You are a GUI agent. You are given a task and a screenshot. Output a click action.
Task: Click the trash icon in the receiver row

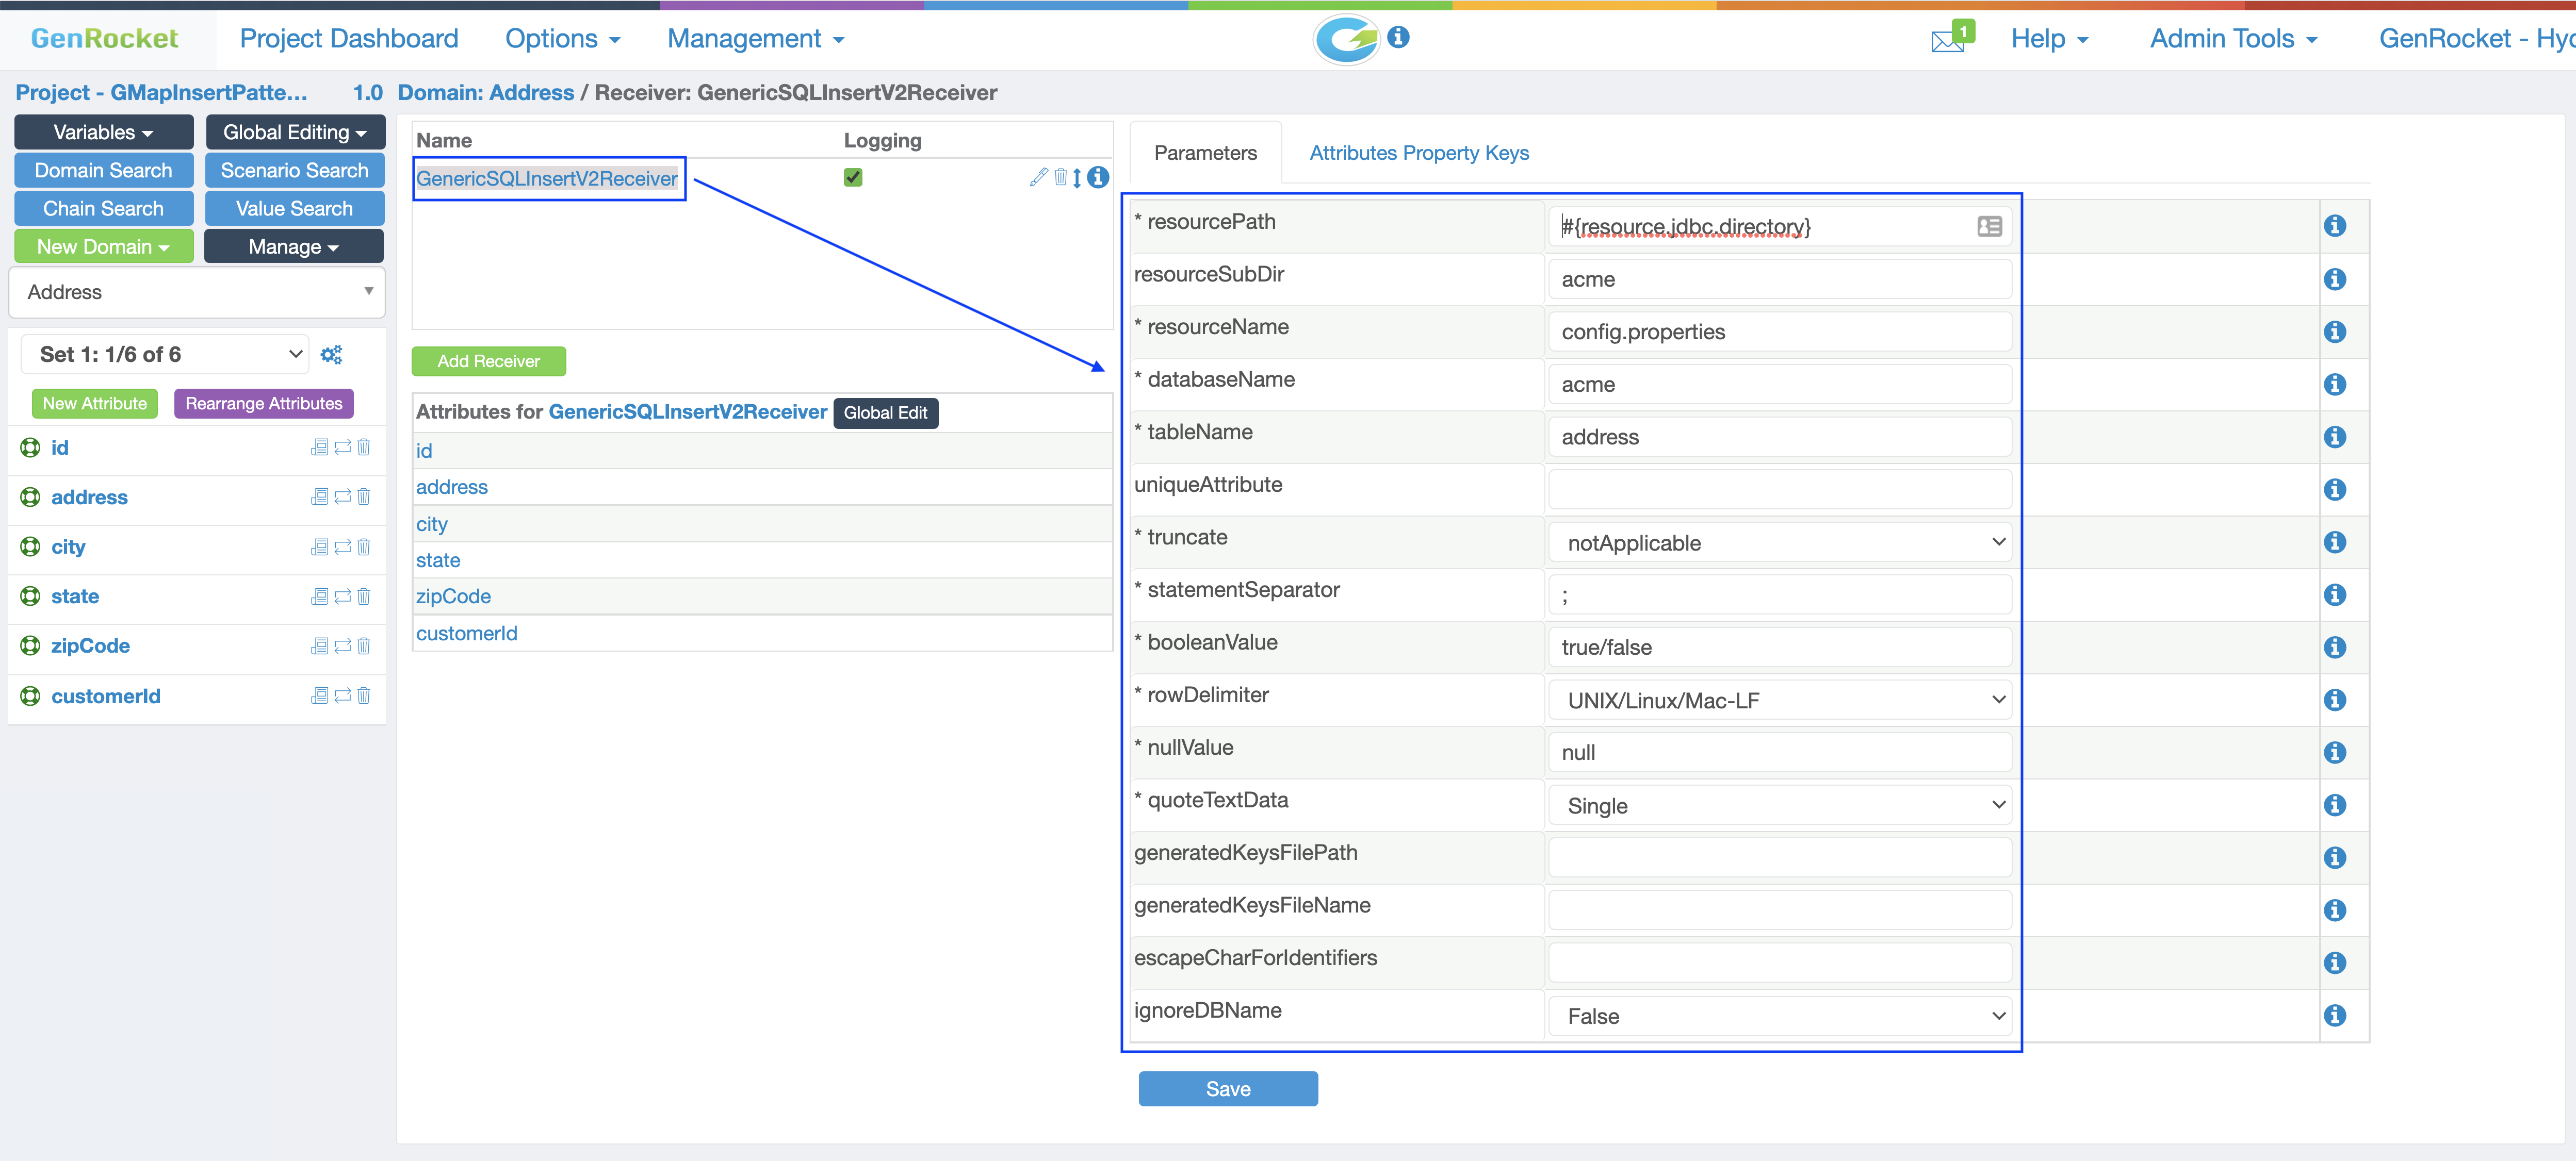tap(1060, 177)
